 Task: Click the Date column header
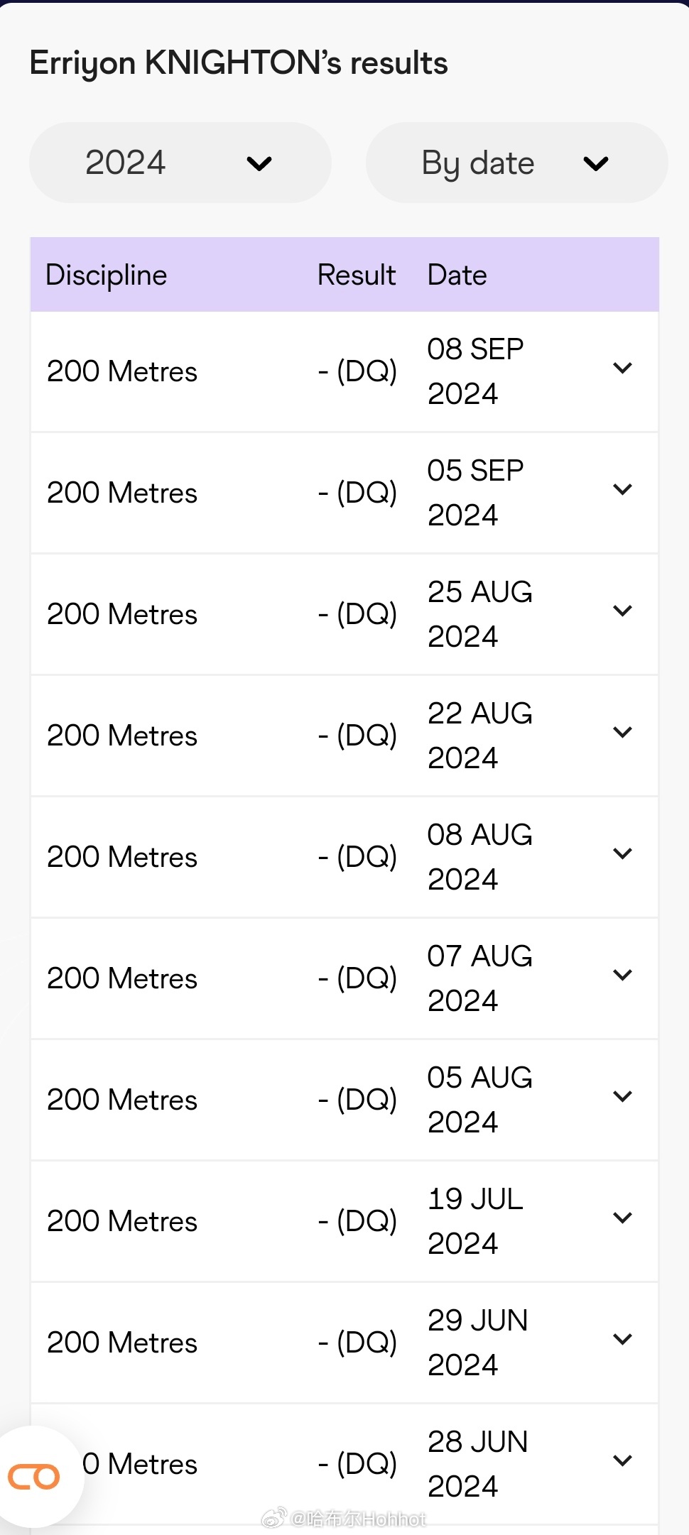[457, 275]
